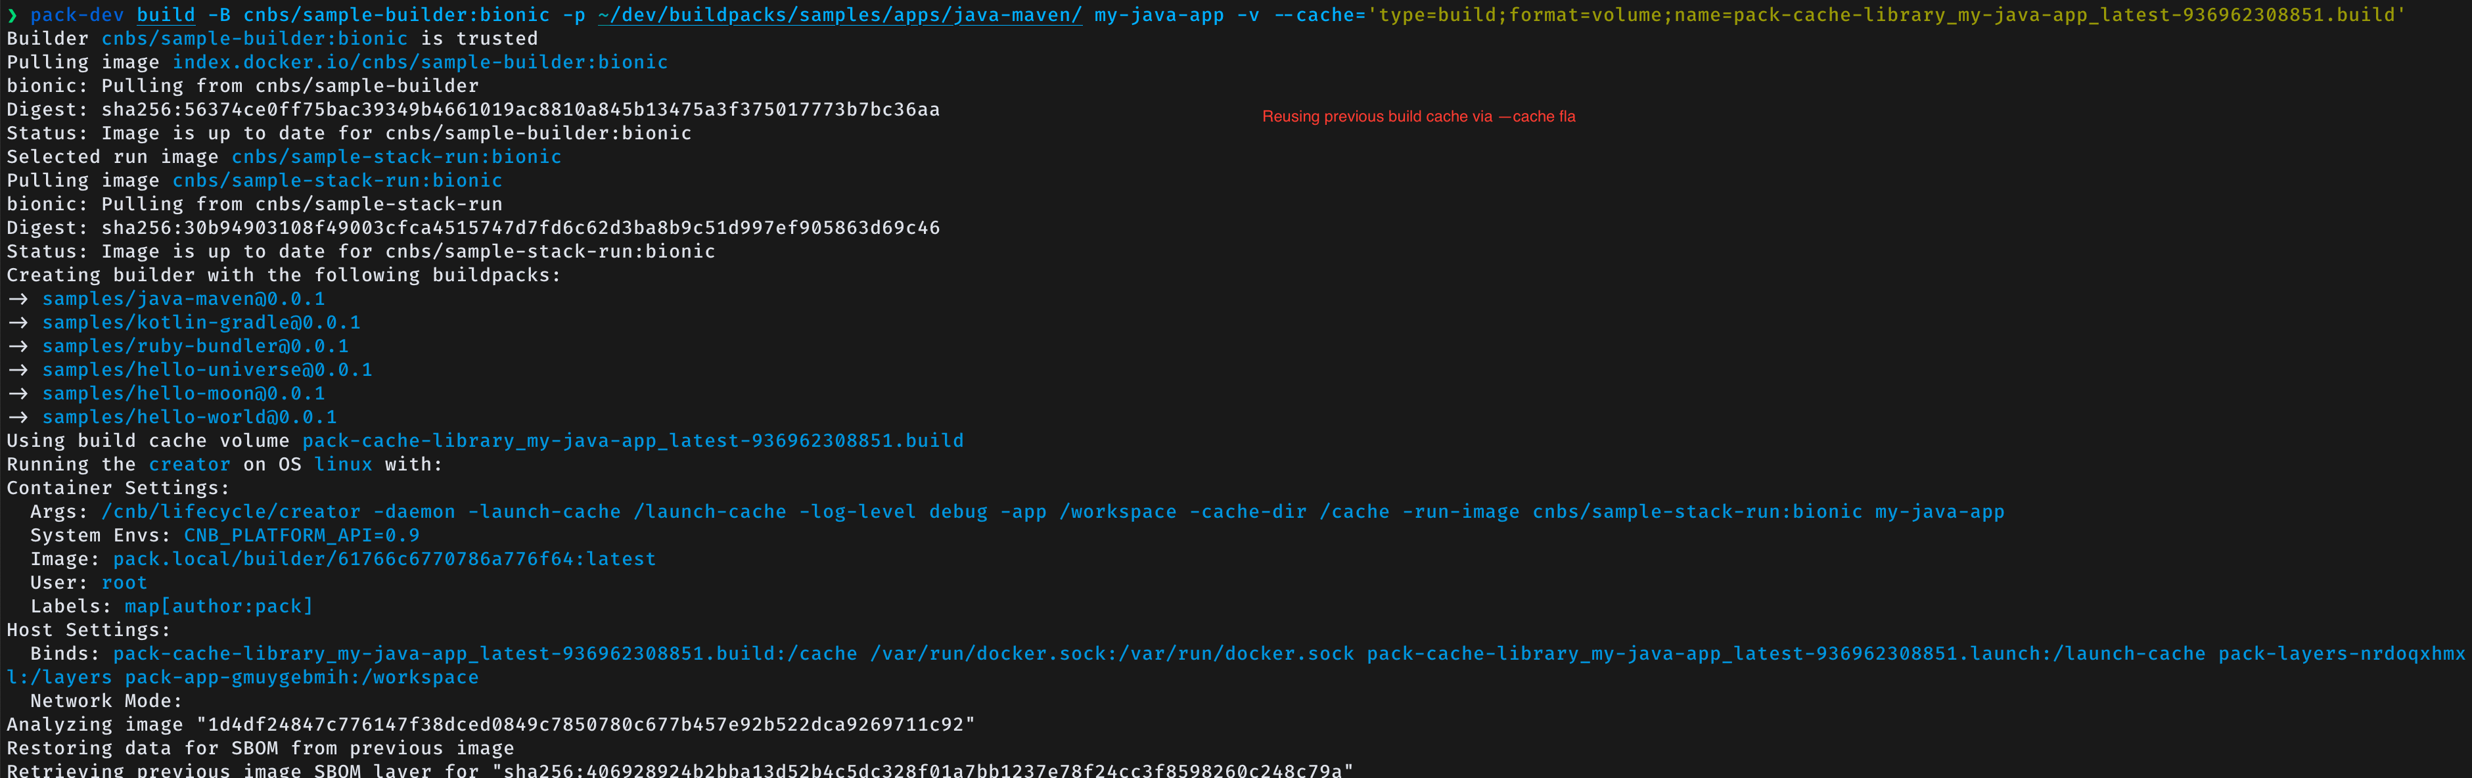The height and width of the screenshot is (778, 2472).
Task: Click the red cache reuse annotation text
Action: (x=1417, y=117)
